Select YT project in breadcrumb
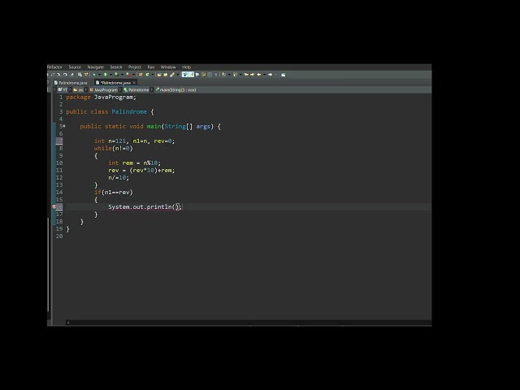The width and height of the screenshot is (520, 390). pyautogui.click(x=63, y=90)
